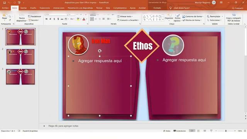Open Alinear texto dropdown

pos(125,16)
